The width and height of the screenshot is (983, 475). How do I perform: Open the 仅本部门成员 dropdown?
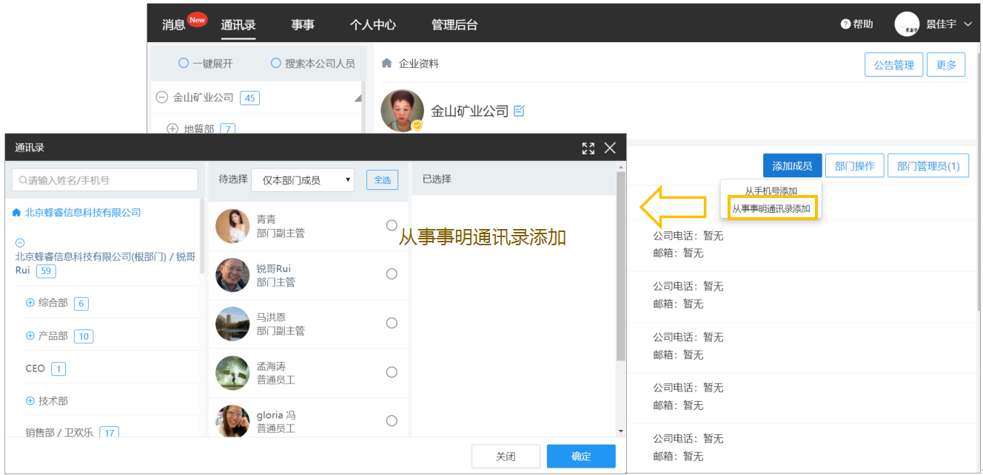pos(303,180)
